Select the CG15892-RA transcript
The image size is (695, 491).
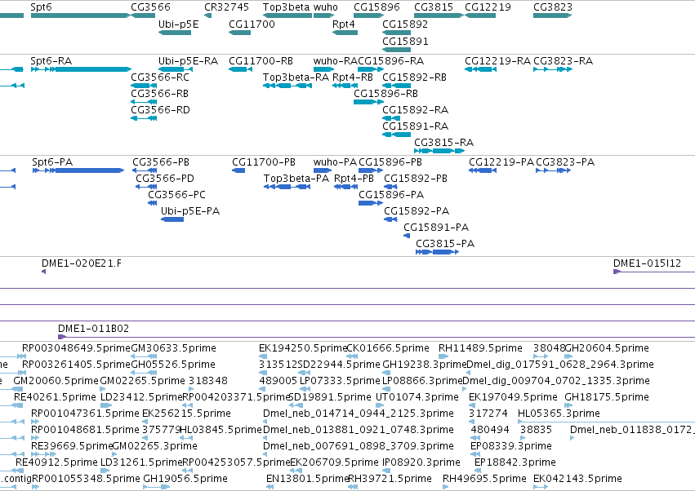(x=391, y=118)
